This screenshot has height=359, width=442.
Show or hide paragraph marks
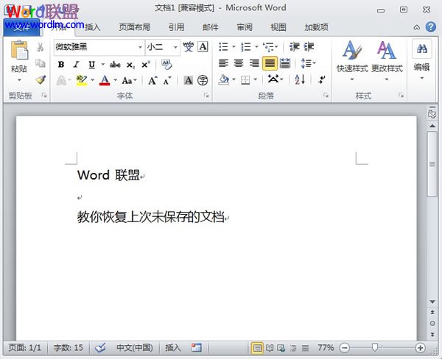[x=322, y=79]
